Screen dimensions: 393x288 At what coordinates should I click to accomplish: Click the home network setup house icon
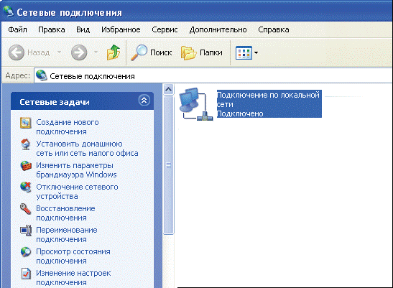tap(26, 144)
